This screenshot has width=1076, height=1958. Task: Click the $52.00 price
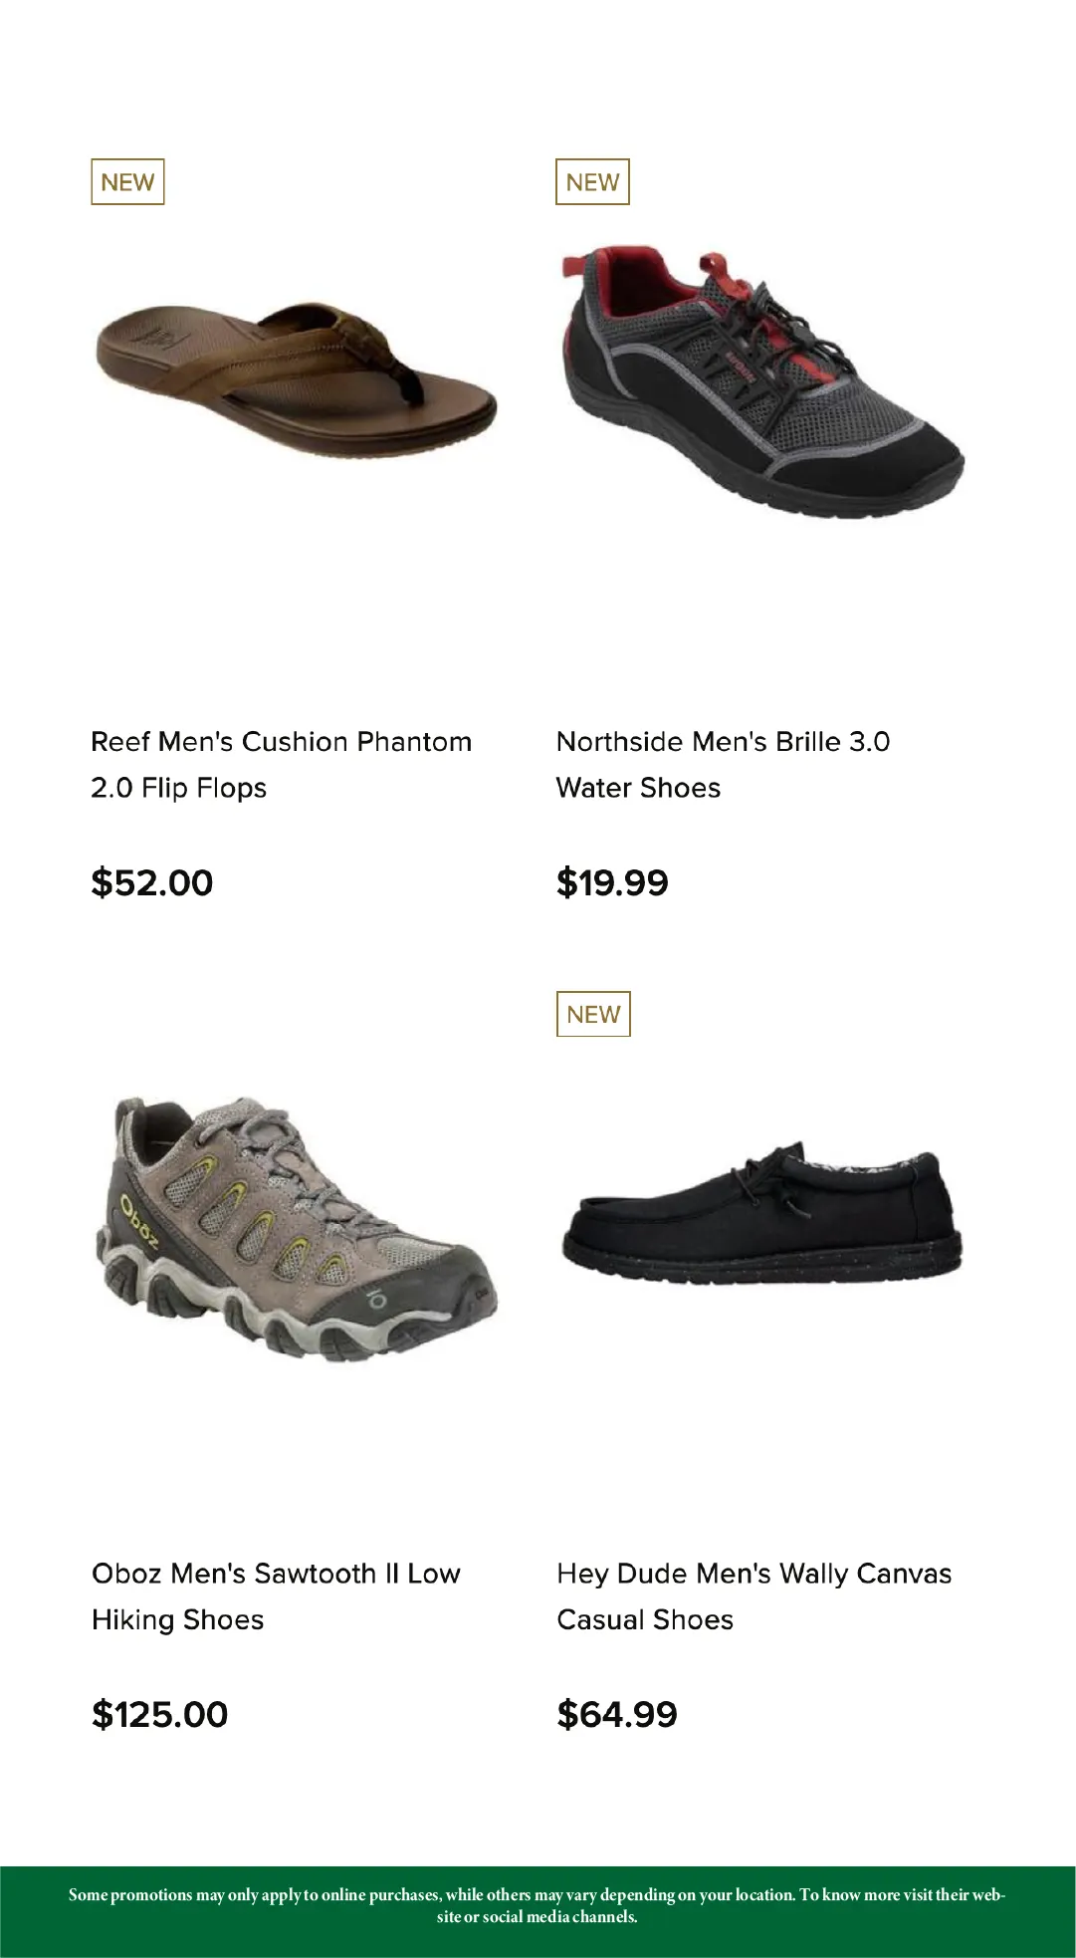click(x=152, y=882)
